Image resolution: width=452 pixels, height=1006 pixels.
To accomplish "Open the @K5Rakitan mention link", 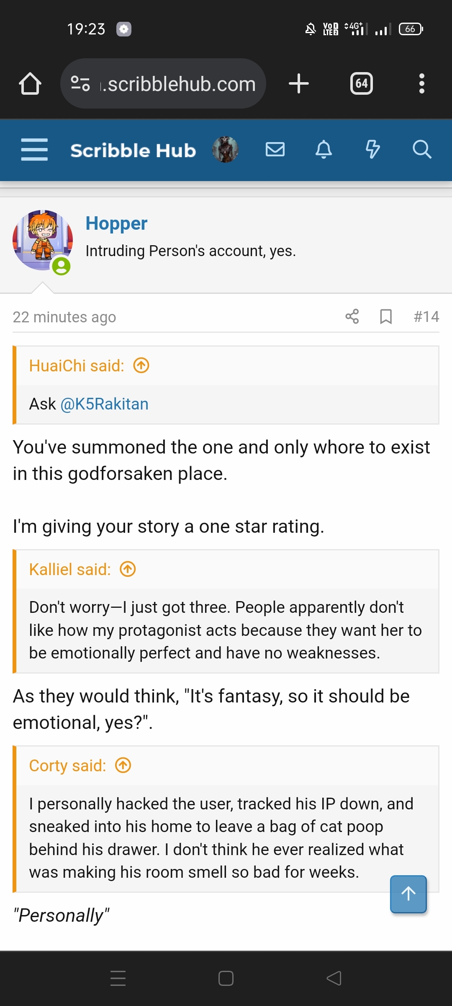I will [x=105, y=404].
